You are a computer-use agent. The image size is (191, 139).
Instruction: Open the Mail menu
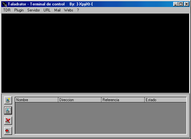pos(57,10)
